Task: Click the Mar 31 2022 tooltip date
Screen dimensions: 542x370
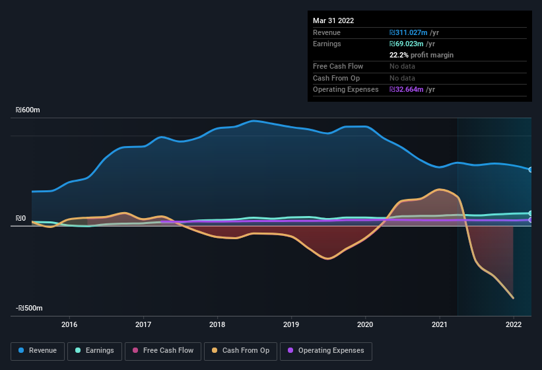Action: [333, 20]
